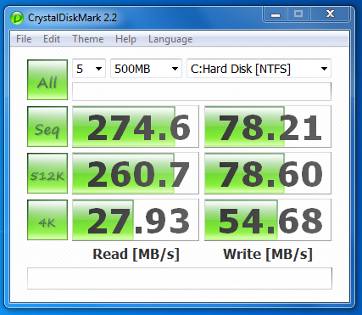Expand the 500MB test size dropdown
The height and width of the screenshot is (315, 362).
click(146, 69)
